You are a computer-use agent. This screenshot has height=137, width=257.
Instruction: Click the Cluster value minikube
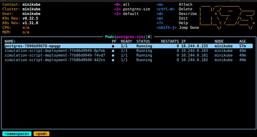pos(31,9)
